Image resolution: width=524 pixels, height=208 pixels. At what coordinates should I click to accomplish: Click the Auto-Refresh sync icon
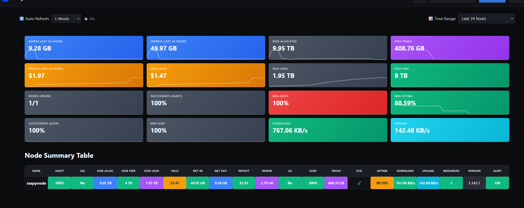pyautogui.click(x=22, y=19)
